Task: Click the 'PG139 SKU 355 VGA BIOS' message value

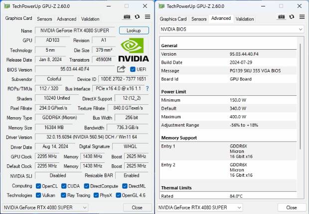Action: [x=255, y=71]
